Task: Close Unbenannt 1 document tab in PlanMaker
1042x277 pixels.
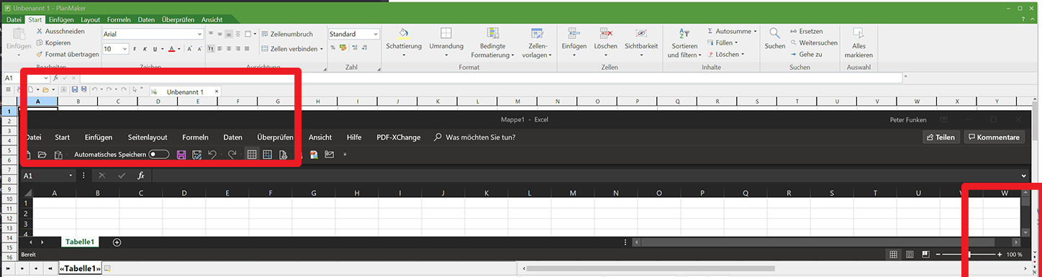Action: click(x=216, y=91)
